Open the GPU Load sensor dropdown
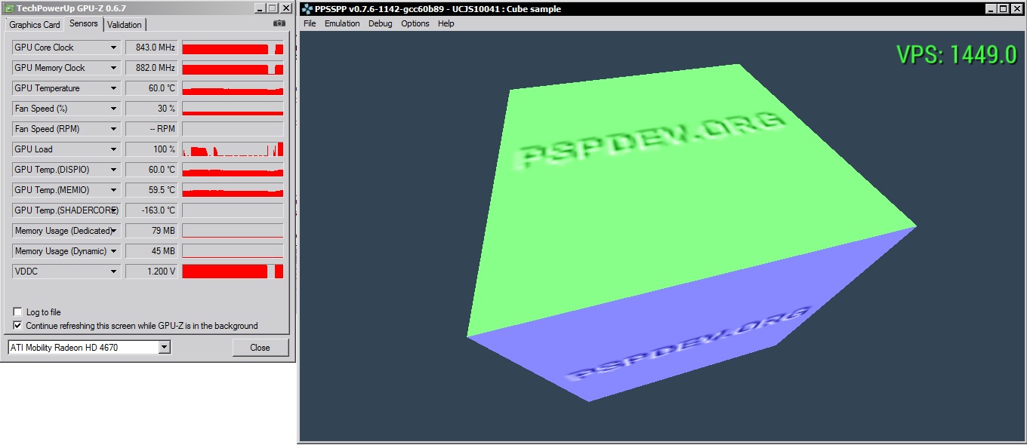1027x445 pixels. coord(114,149)
